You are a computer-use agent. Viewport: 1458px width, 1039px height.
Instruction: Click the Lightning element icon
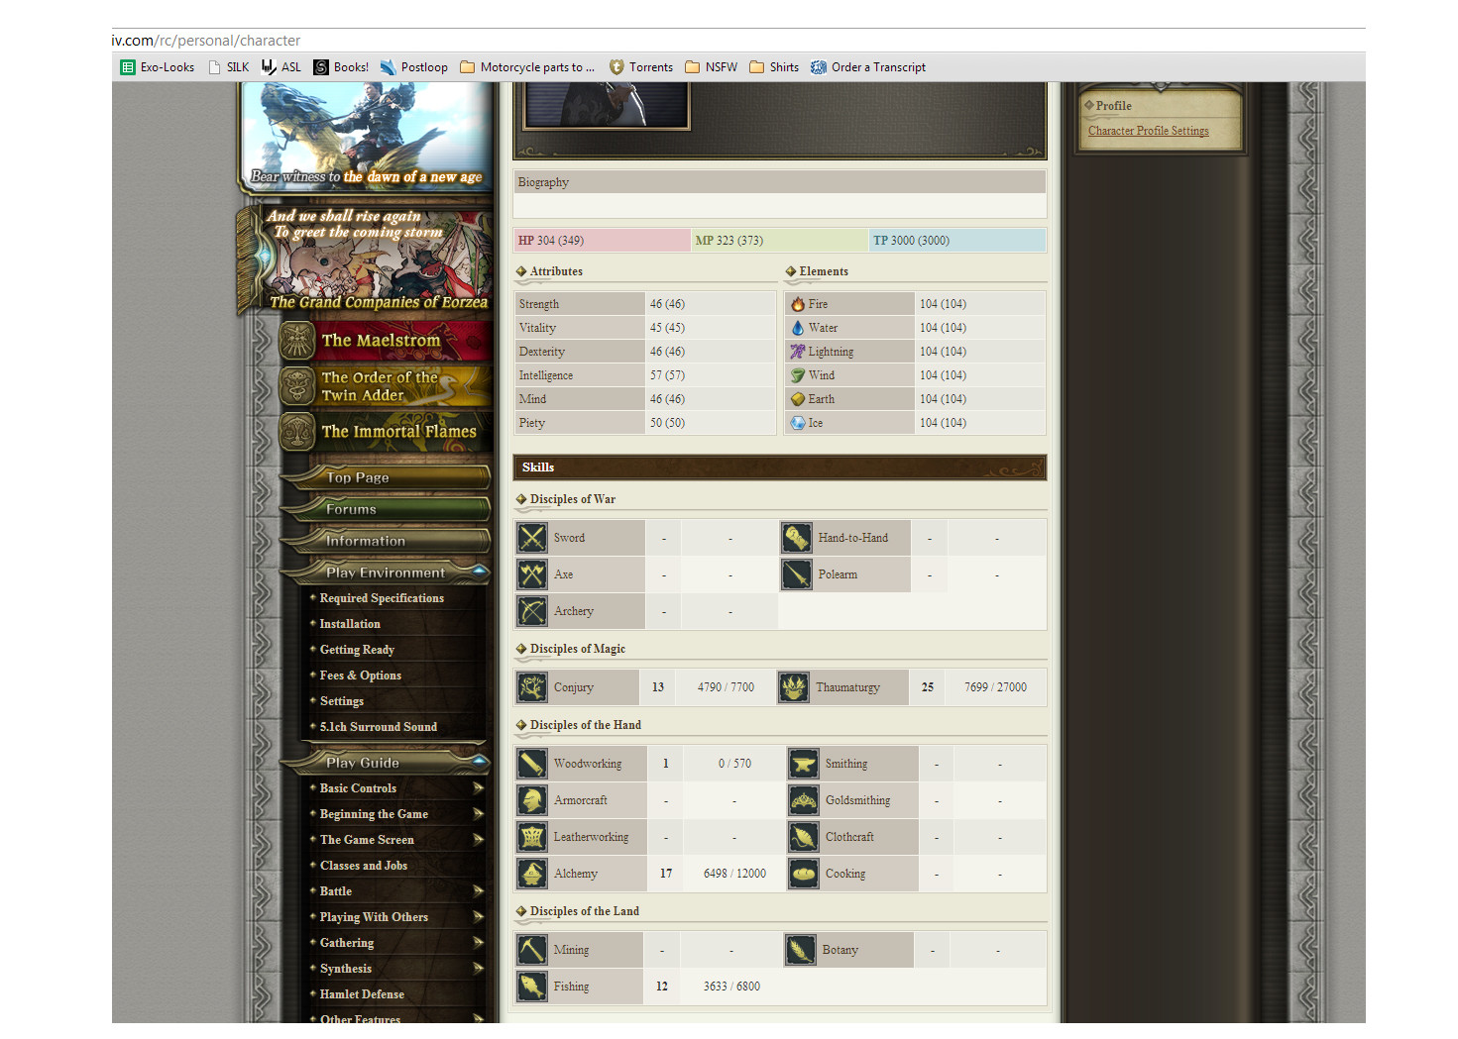pos(798,352)
